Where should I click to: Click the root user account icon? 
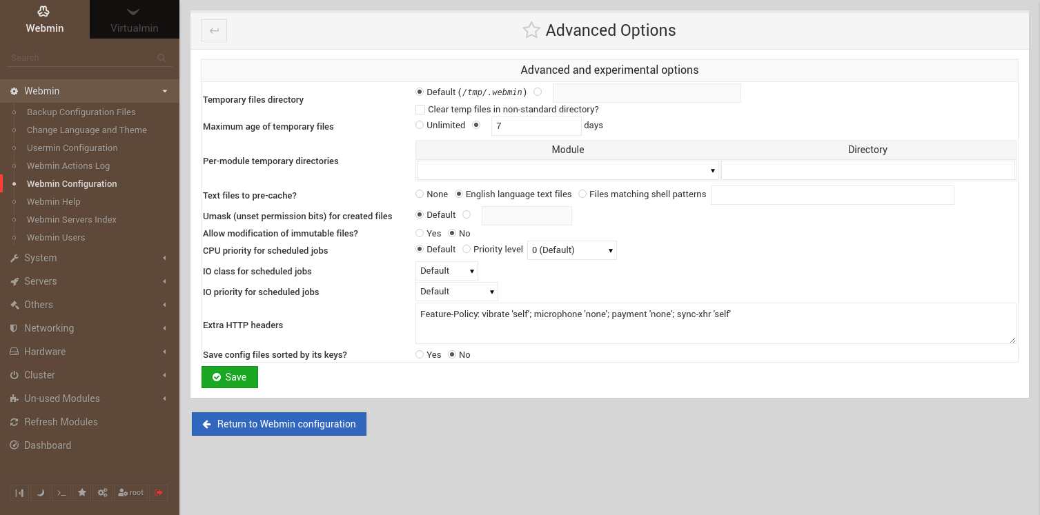[130, 492]
